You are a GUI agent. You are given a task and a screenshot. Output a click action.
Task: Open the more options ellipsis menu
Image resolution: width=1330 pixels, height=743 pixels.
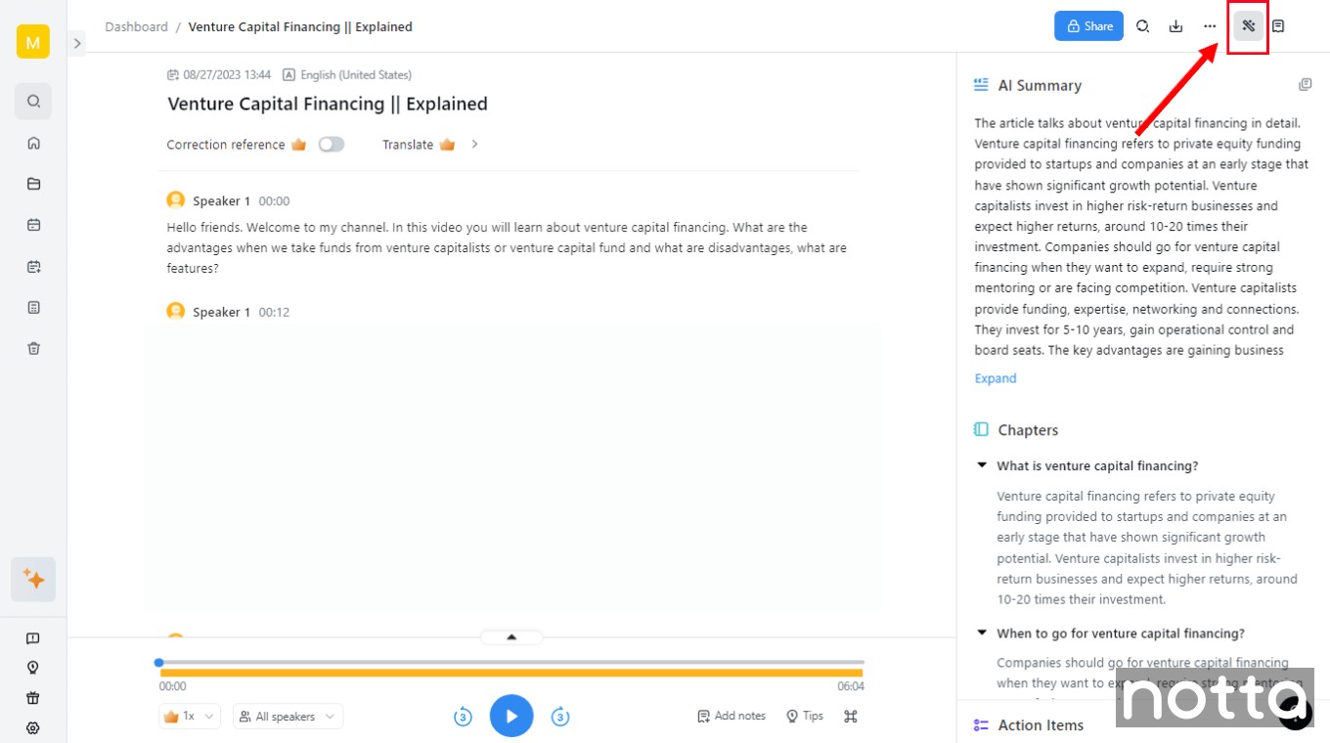[x=1210, y=26]
